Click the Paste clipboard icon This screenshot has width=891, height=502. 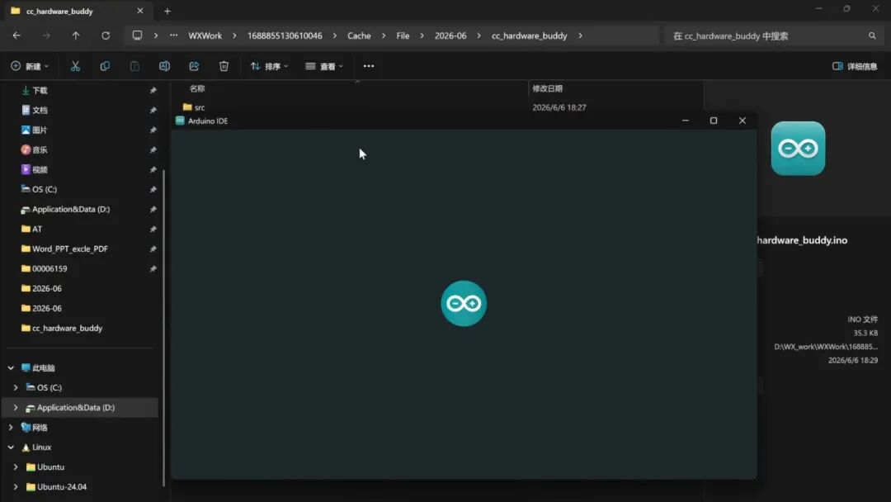[134, 66]
